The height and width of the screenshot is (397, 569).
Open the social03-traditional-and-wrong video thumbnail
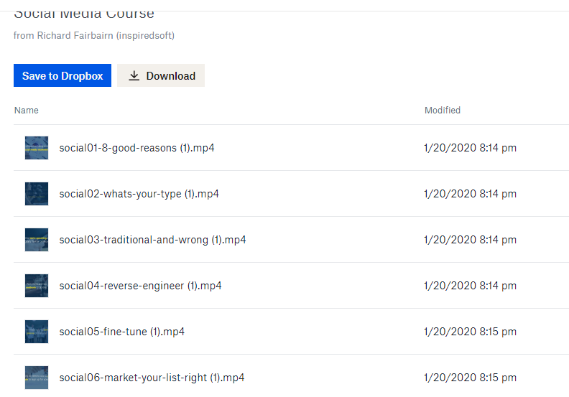37,240
